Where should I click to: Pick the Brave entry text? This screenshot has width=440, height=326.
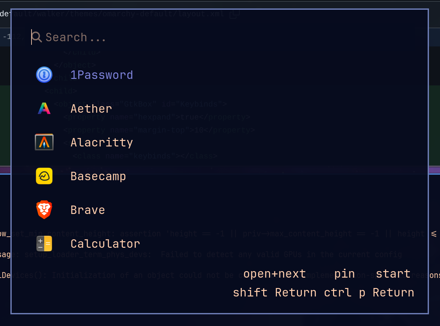pos(88,210)
